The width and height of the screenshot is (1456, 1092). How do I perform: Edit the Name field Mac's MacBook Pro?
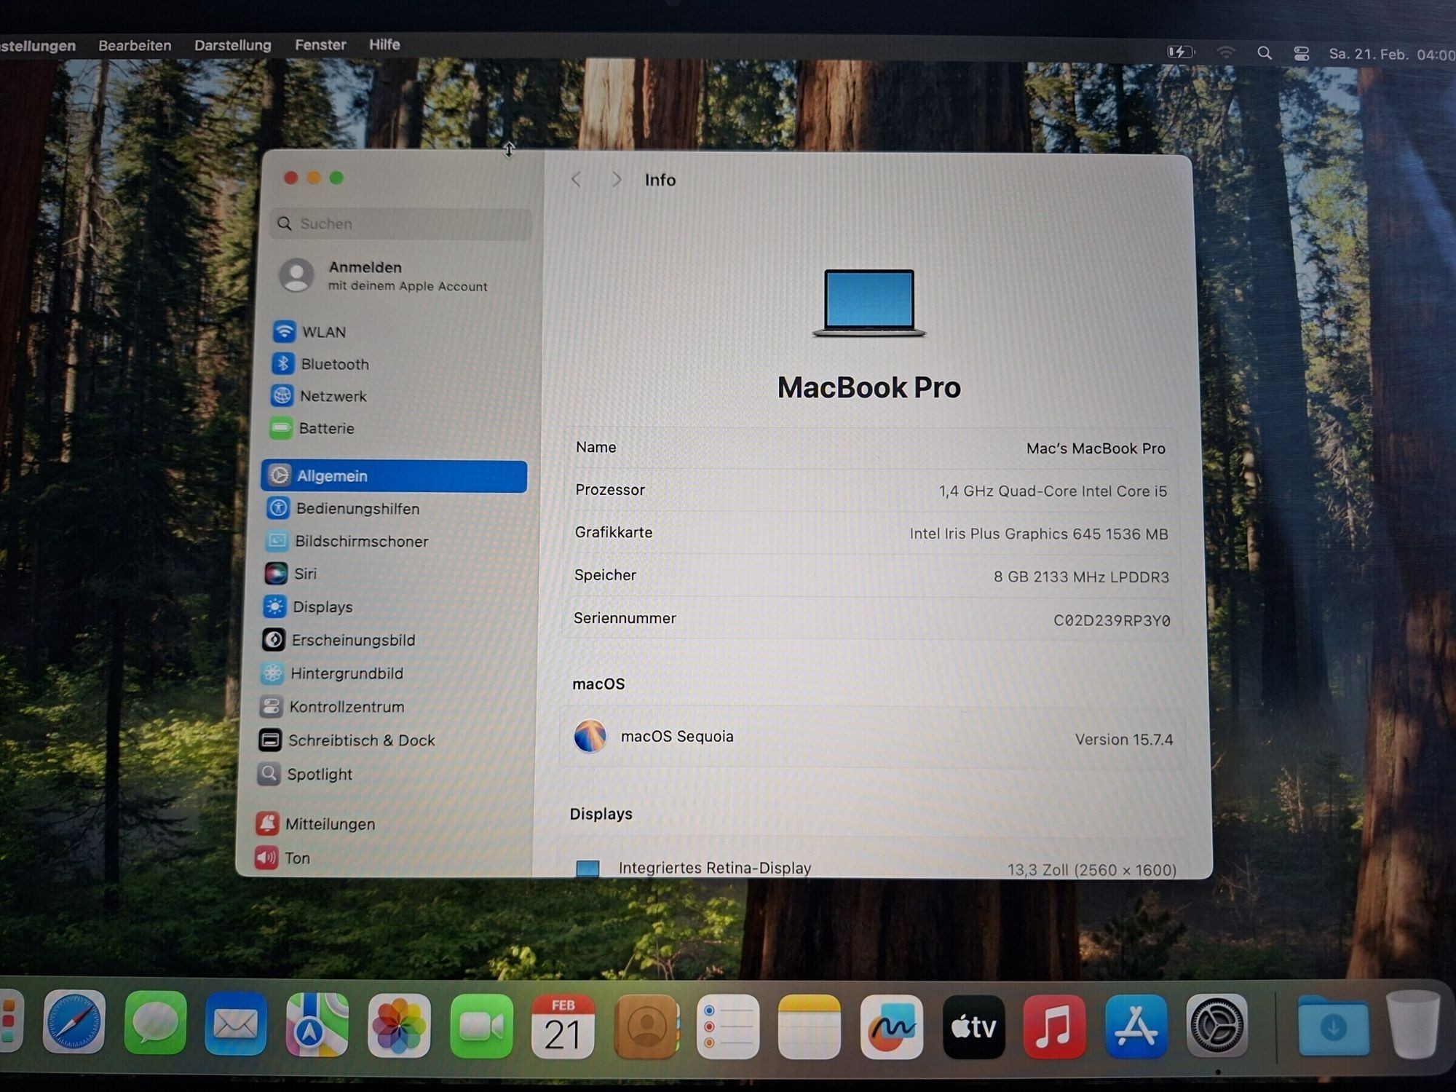1095,448
